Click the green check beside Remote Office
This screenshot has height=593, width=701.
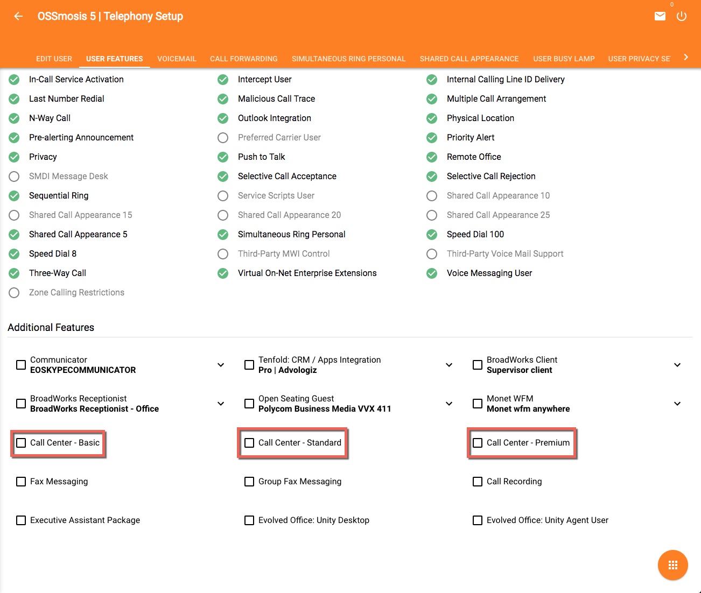coord(432,157)
